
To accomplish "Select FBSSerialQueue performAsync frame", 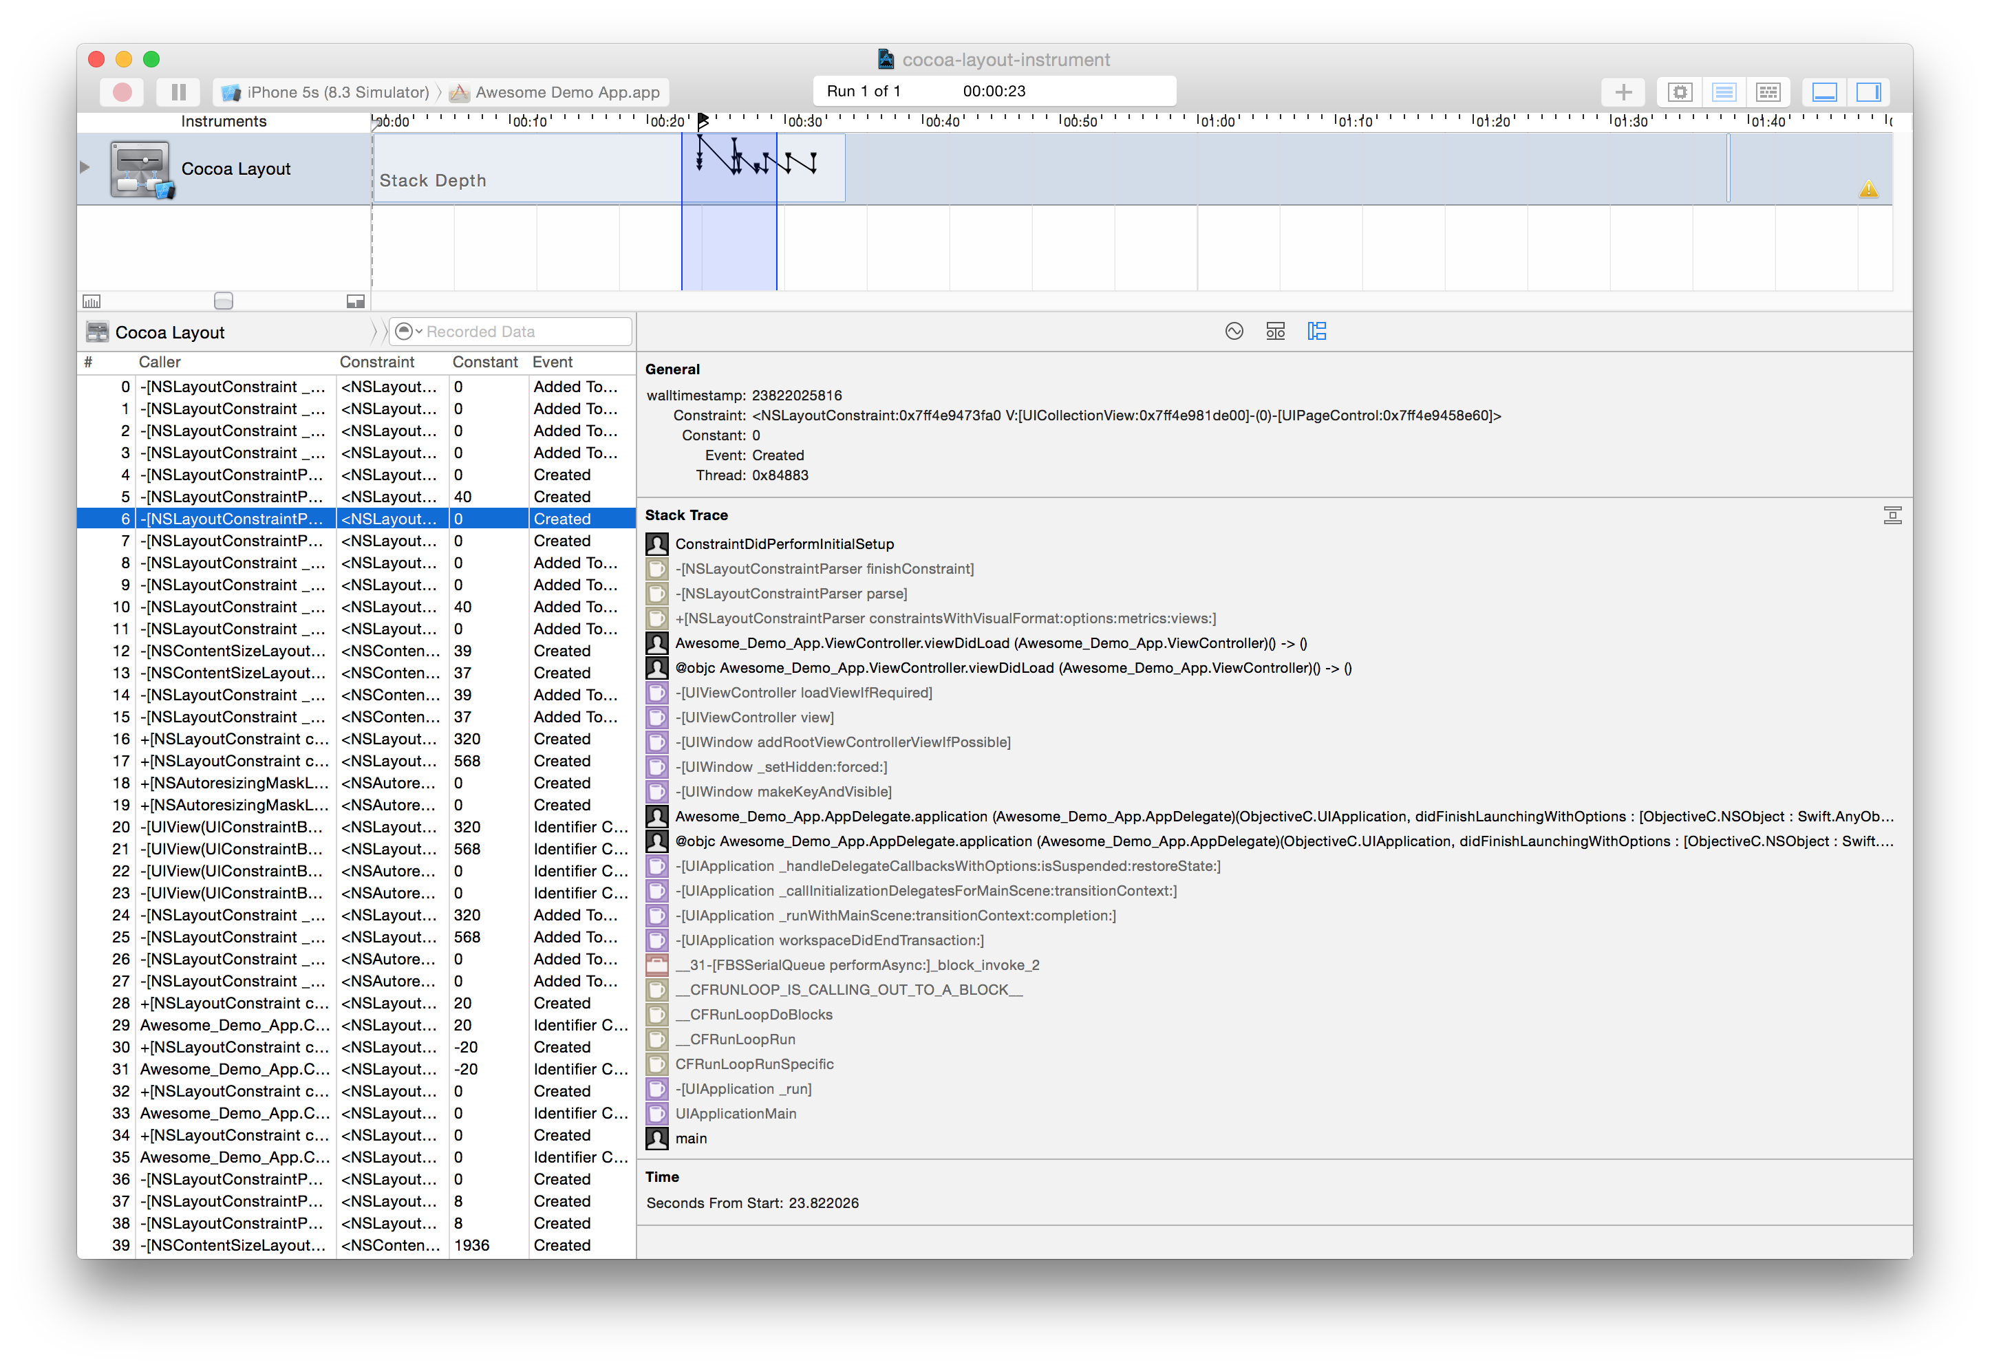I will pos(857,965).
